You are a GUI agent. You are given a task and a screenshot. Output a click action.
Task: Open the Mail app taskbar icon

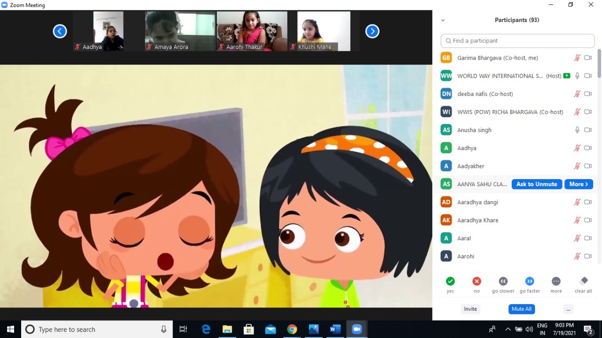(x=270, y=330)
